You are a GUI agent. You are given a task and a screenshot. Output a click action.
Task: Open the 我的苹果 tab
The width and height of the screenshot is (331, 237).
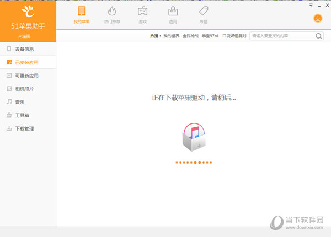[x=82, y=15]
